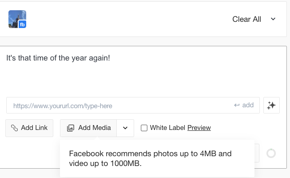Select the Facebook profile picture thumbnail
This screenshot has height=178, width=290.
point(17,19)
